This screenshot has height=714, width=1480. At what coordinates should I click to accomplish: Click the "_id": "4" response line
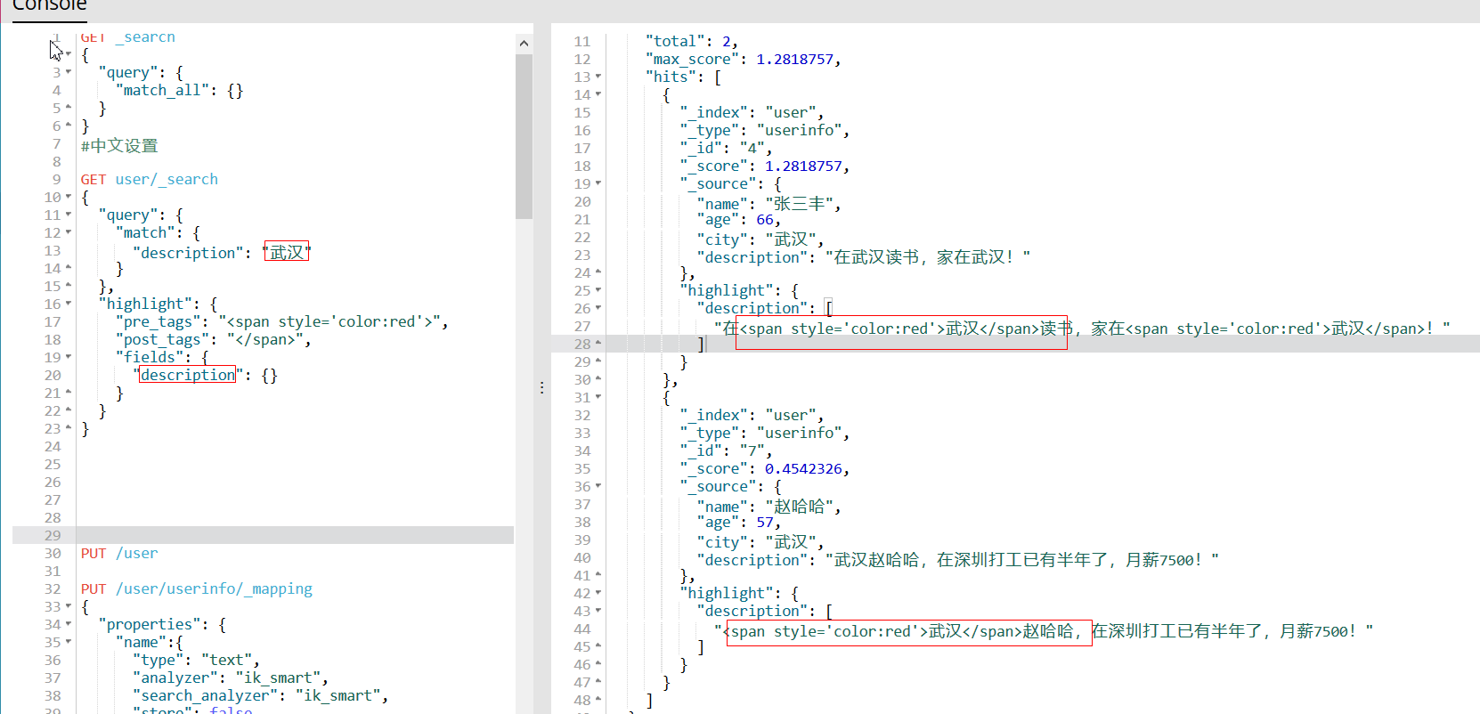[726, 148]
